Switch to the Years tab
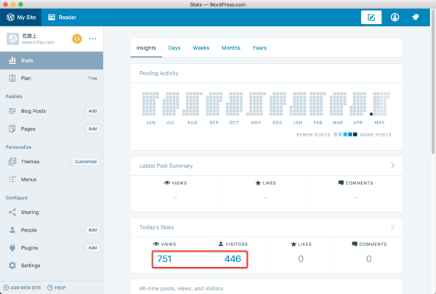Viewport: 436px width, 294px height. [259, 48]
